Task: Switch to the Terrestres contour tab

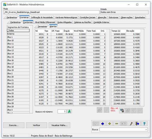Action: [42, 26]
